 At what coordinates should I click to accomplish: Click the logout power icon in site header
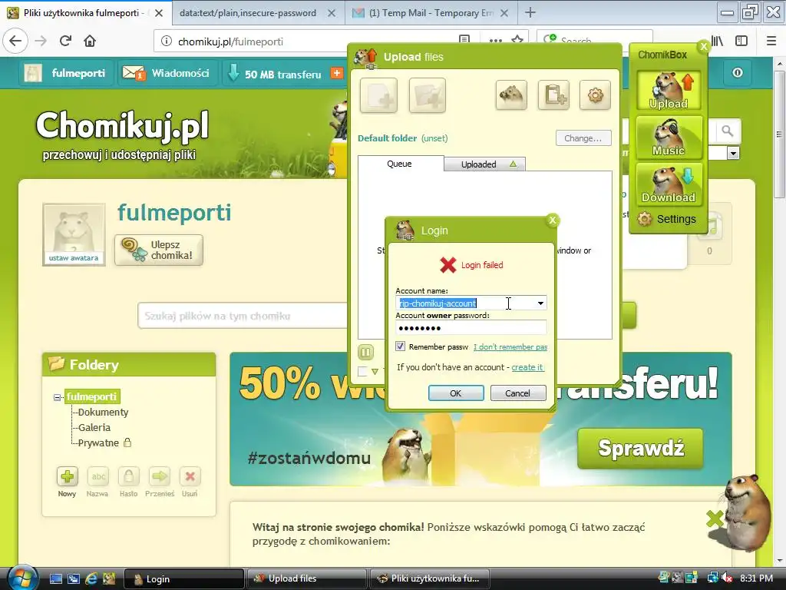[738, 73]
